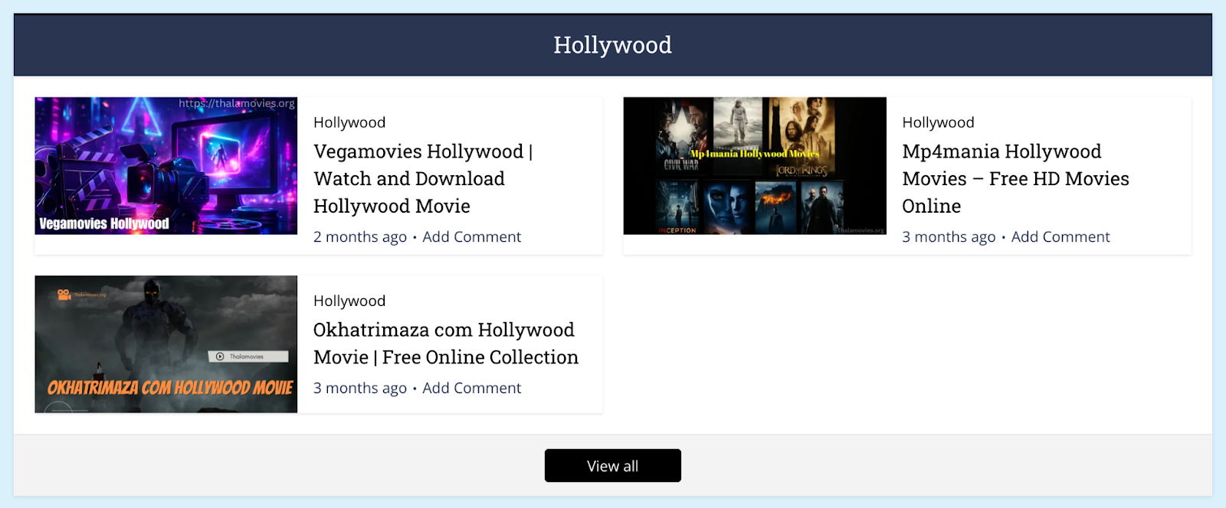Click the Inception poster in Mp4mania thumbnail
Screen dimensions: 1226x508
(677, 208)
